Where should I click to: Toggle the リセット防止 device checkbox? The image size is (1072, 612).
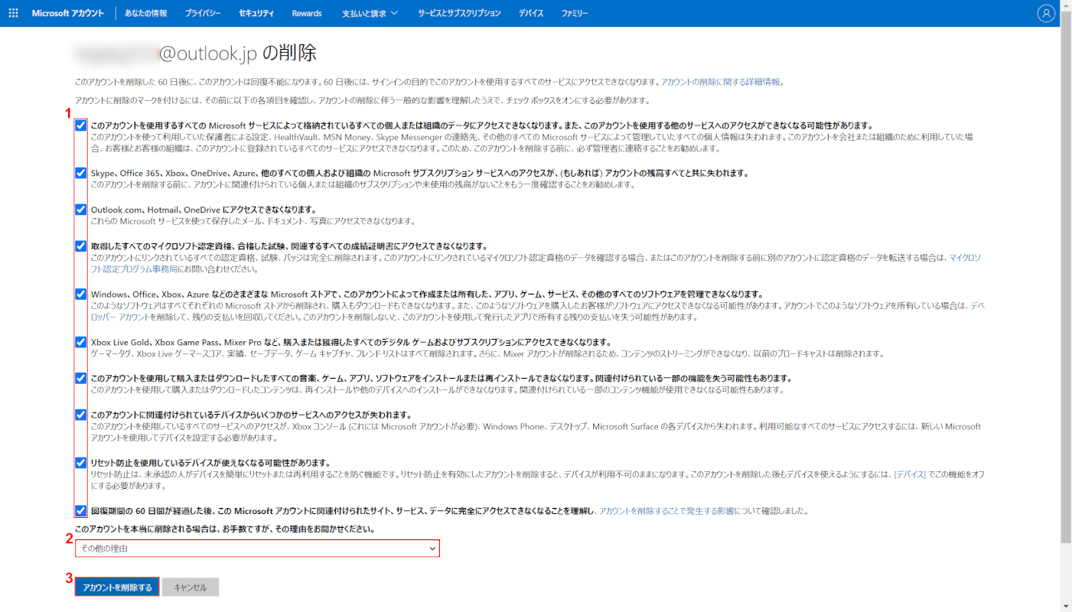80,463
